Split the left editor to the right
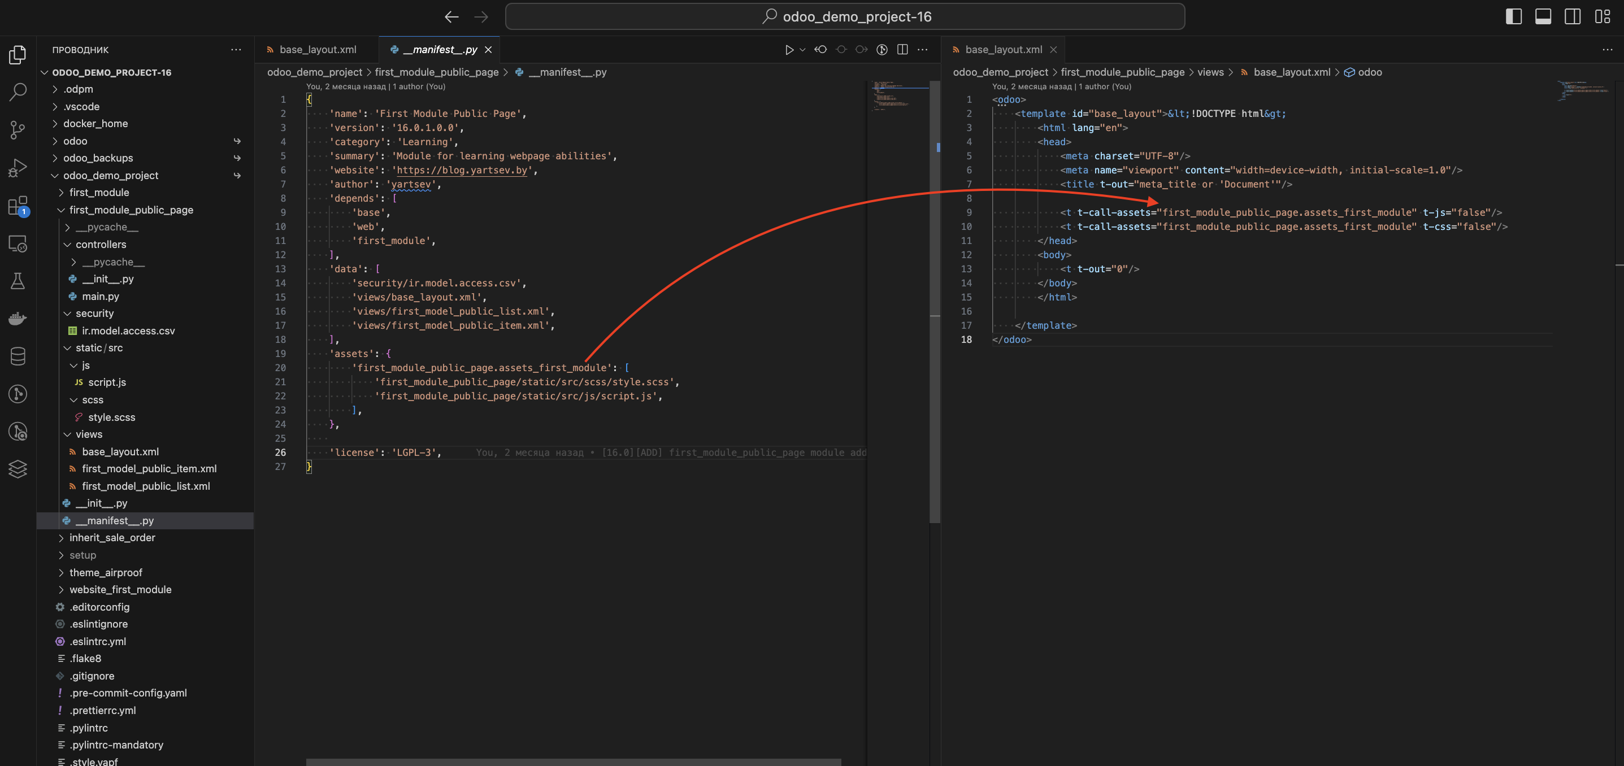Screen dimensions: 1624x766 point(902,50)
